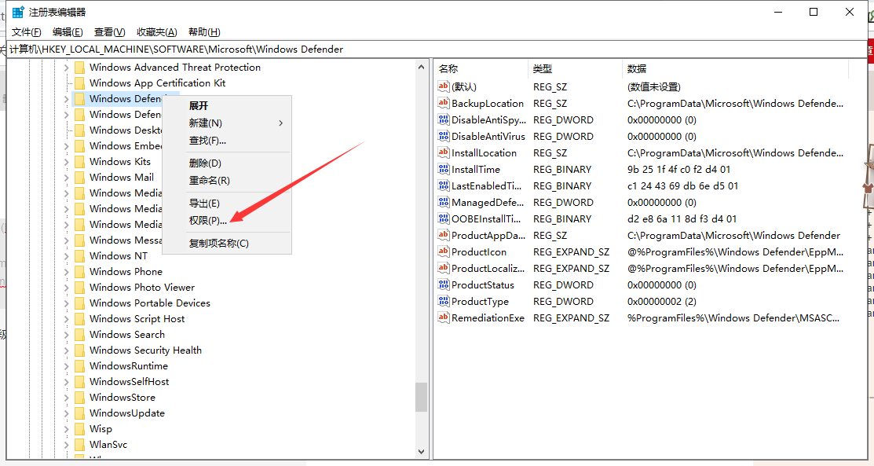Select the DisableAntiSpy... value row
This screenshot has width=874, height=466.
click(x=641, y=120)
